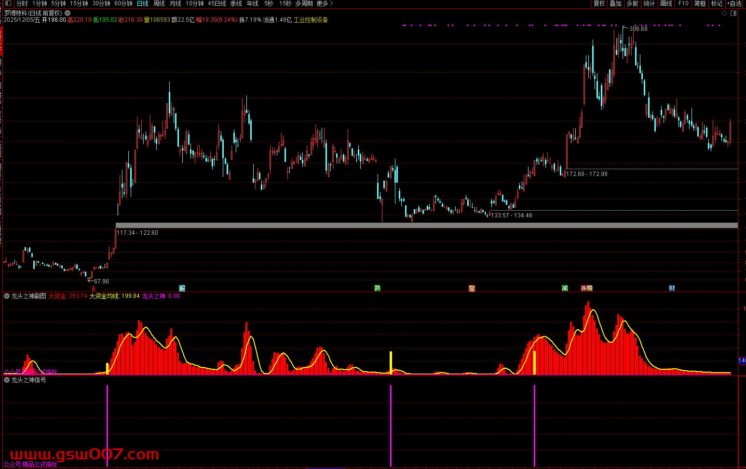This screenshot has height=469, width=746.
Task: Click the 财 event marker icon
Action: [x=672, y=288]
